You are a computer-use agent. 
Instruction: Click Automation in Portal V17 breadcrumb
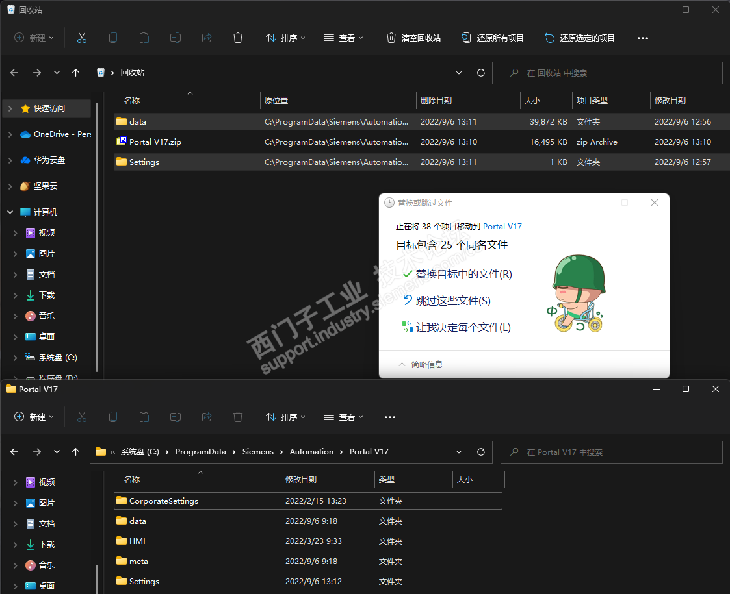(x=311, y=452)
